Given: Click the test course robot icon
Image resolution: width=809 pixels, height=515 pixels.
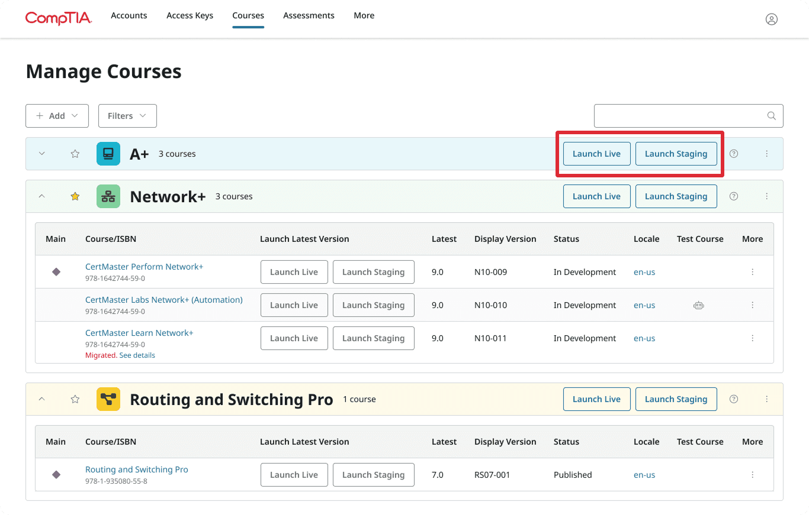Looking at the screenshot, I should [699, 305].
